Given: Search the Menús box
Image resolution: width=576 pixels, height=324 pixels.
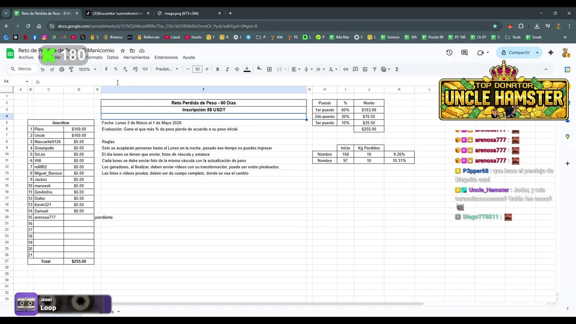Looking at the screenshot, I should pyautogui.click(x=21, y=69).
